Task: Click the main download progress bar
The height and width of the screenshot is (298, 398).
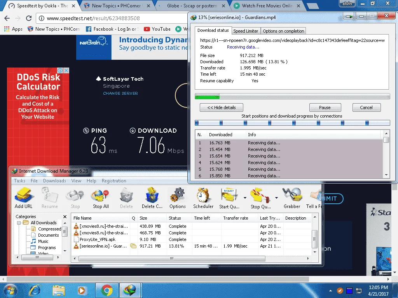Action: [292, 96]
